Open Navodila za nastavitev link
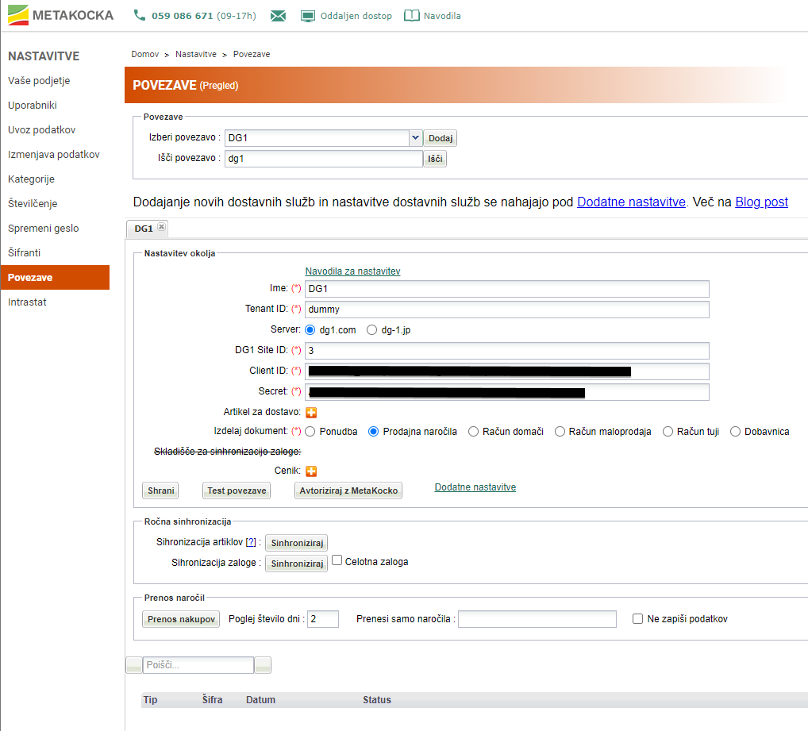Image resolution: width=808 pixels, height=731 pixels. pyautogui.click(x=352, y=271)
